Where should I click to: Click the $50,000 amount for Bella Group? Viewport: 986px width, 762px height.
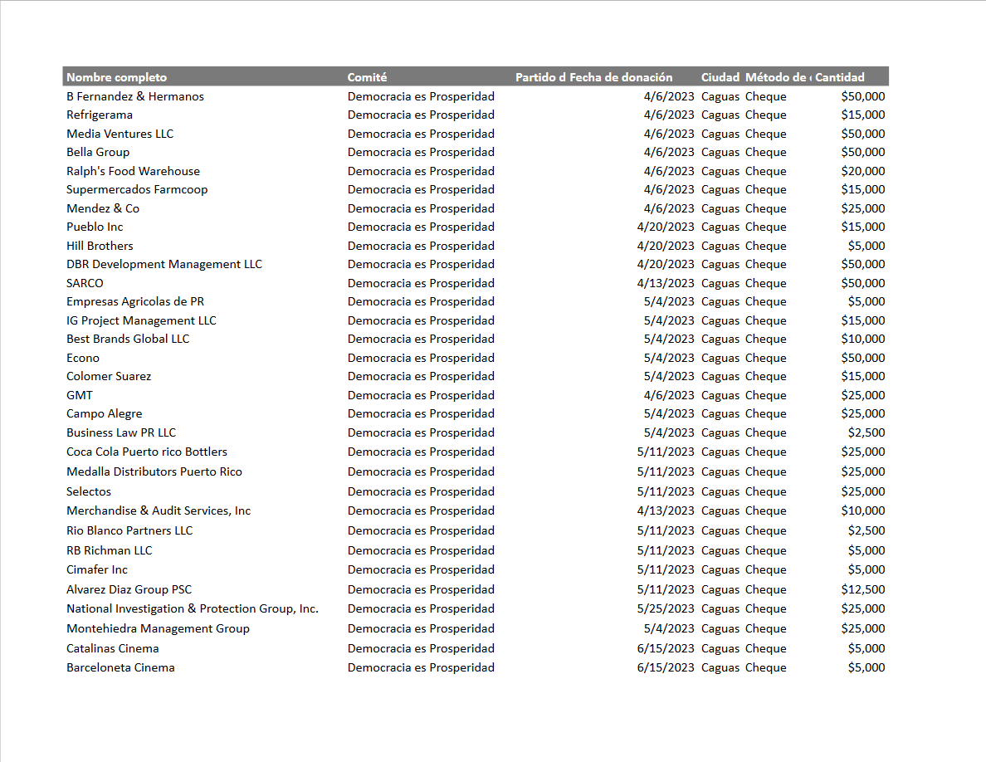point(863,152)
